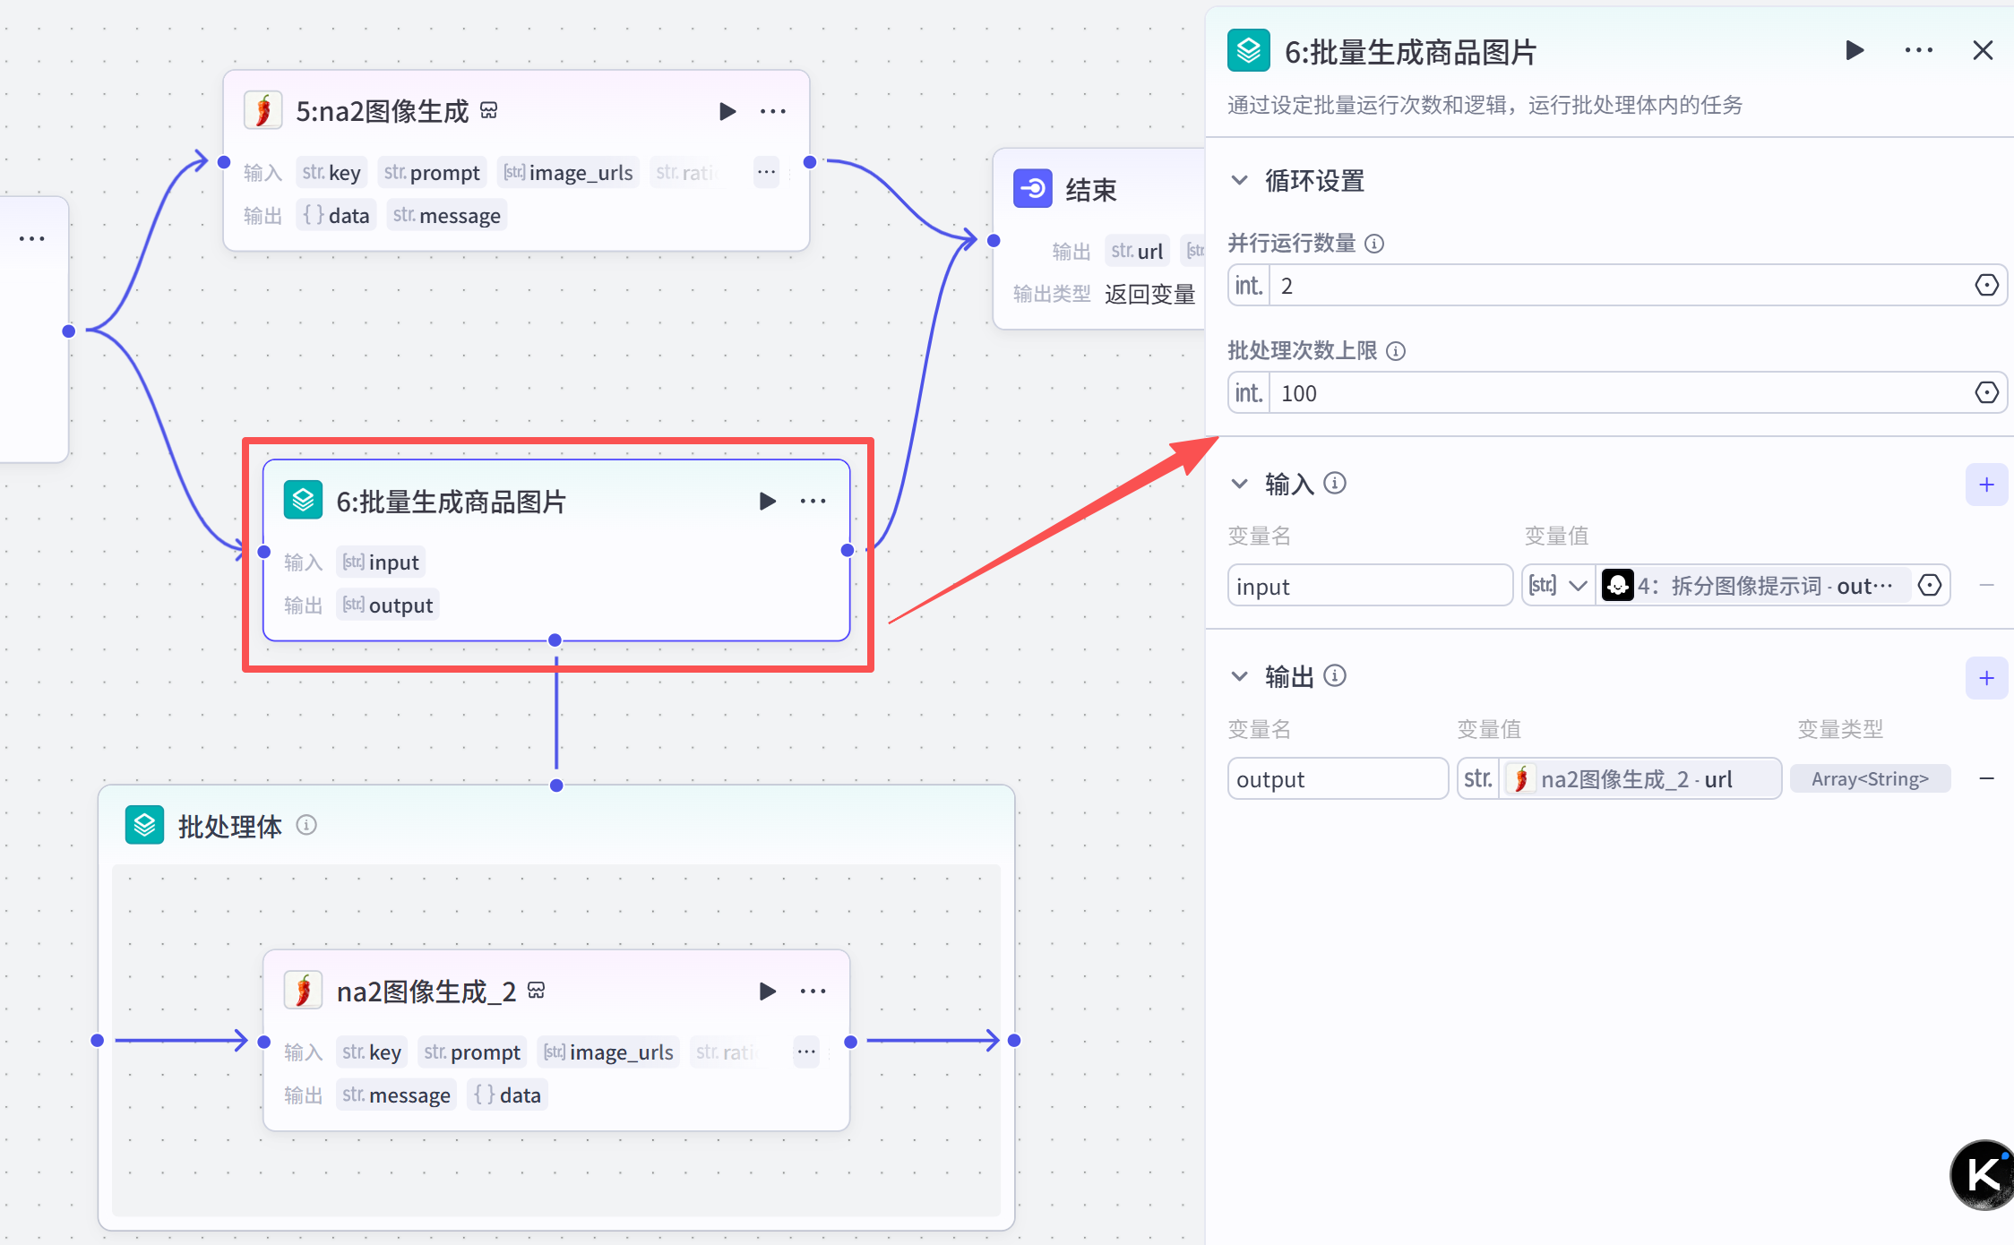Collapse the 输入 section
The width and height of the screenshot is (2014, 1245).
click(x=1240, y=485)
